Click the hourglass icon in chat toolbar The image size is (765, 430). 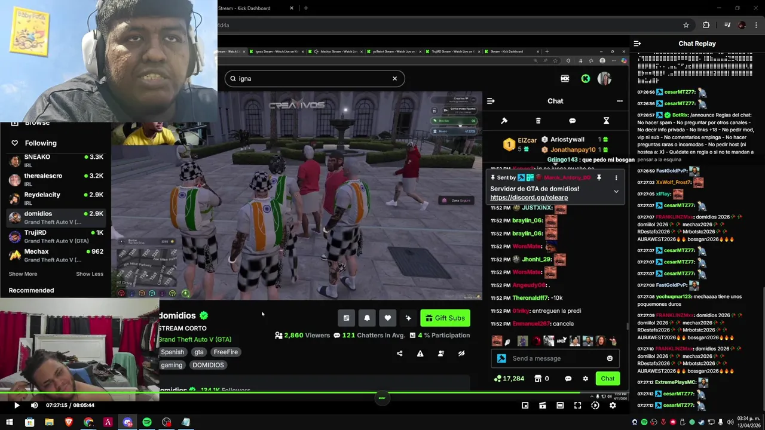point(606,121)
